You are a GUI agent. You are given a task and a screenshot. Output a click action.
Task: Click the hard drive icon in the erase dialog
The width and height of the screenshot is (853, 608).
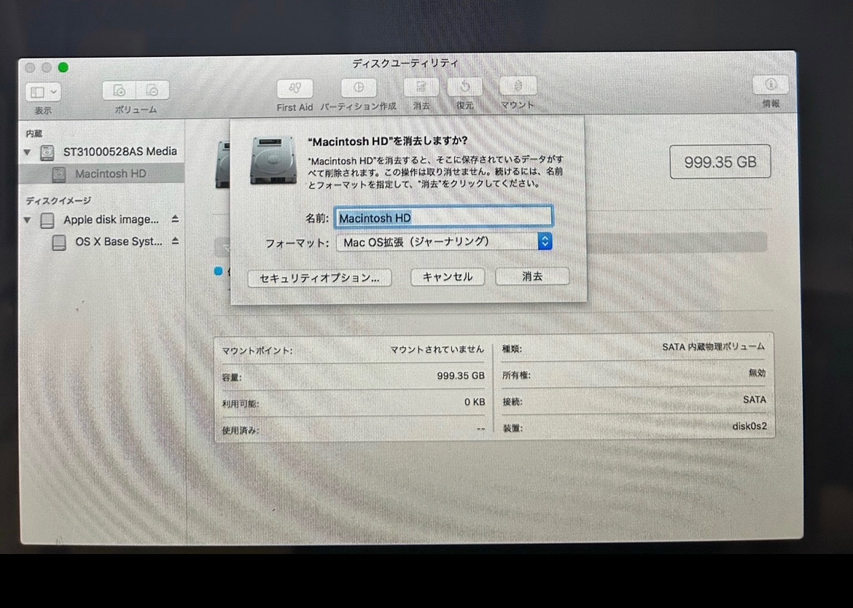[x=273, y=160]
